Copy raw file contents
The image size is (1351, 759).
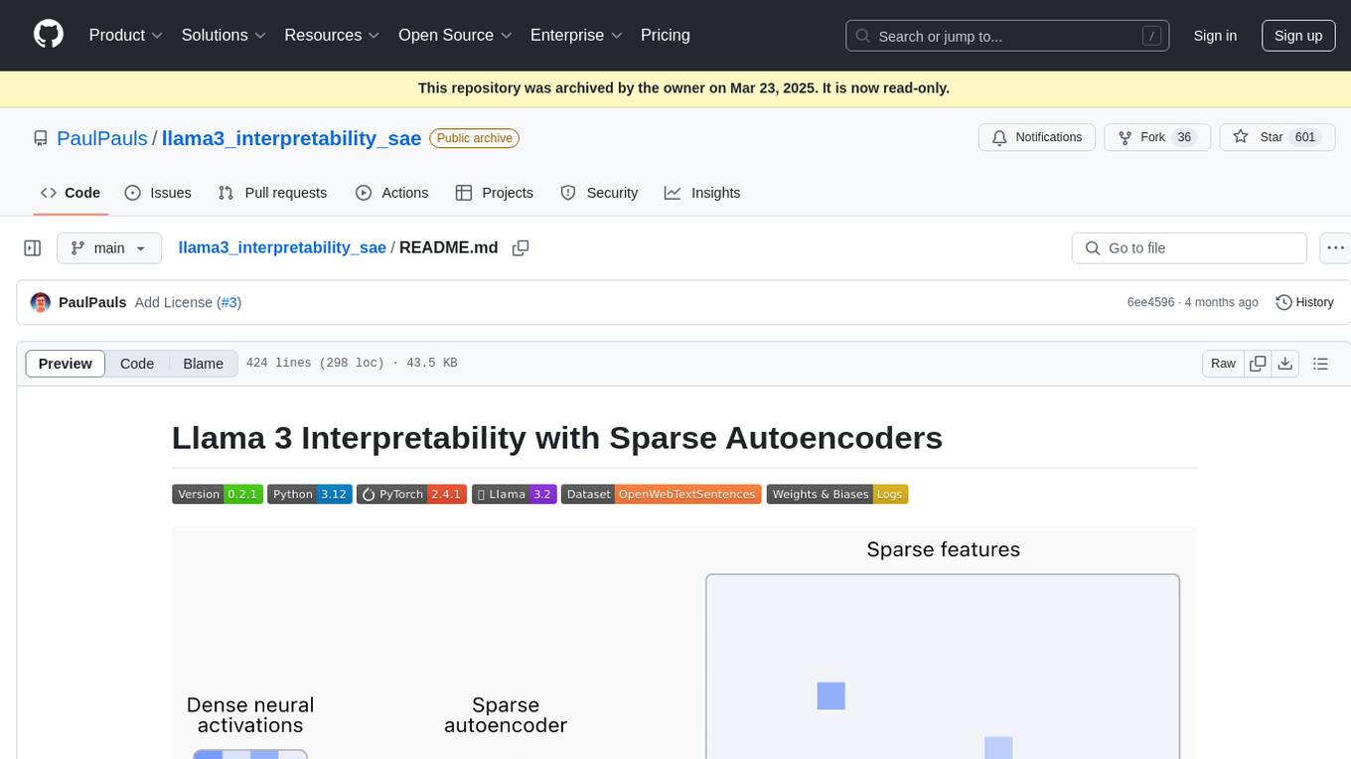point(1258,364)
